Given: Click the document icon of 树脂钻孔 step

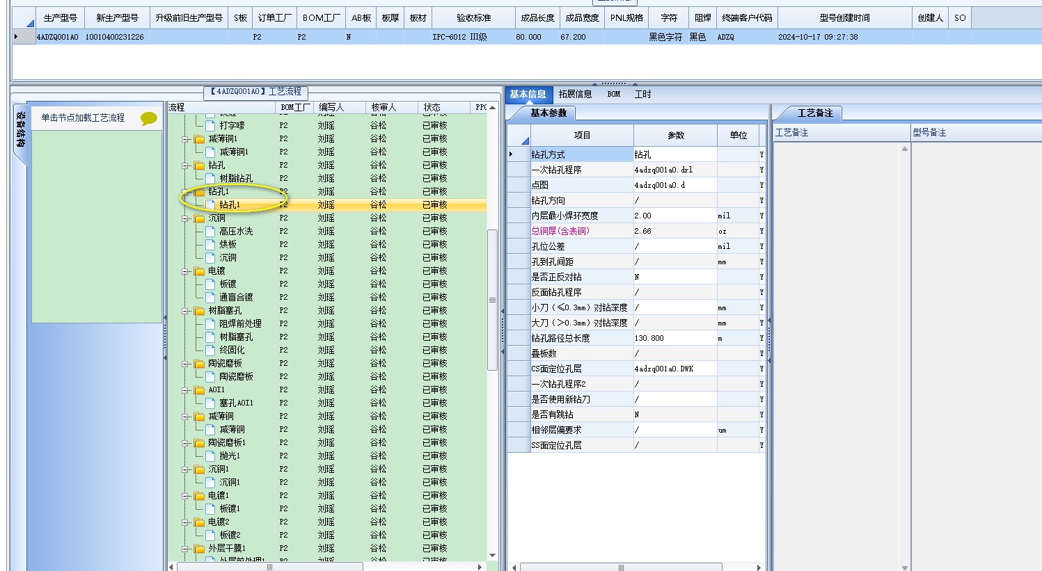Looking at the screenshot, I should 210,179.
